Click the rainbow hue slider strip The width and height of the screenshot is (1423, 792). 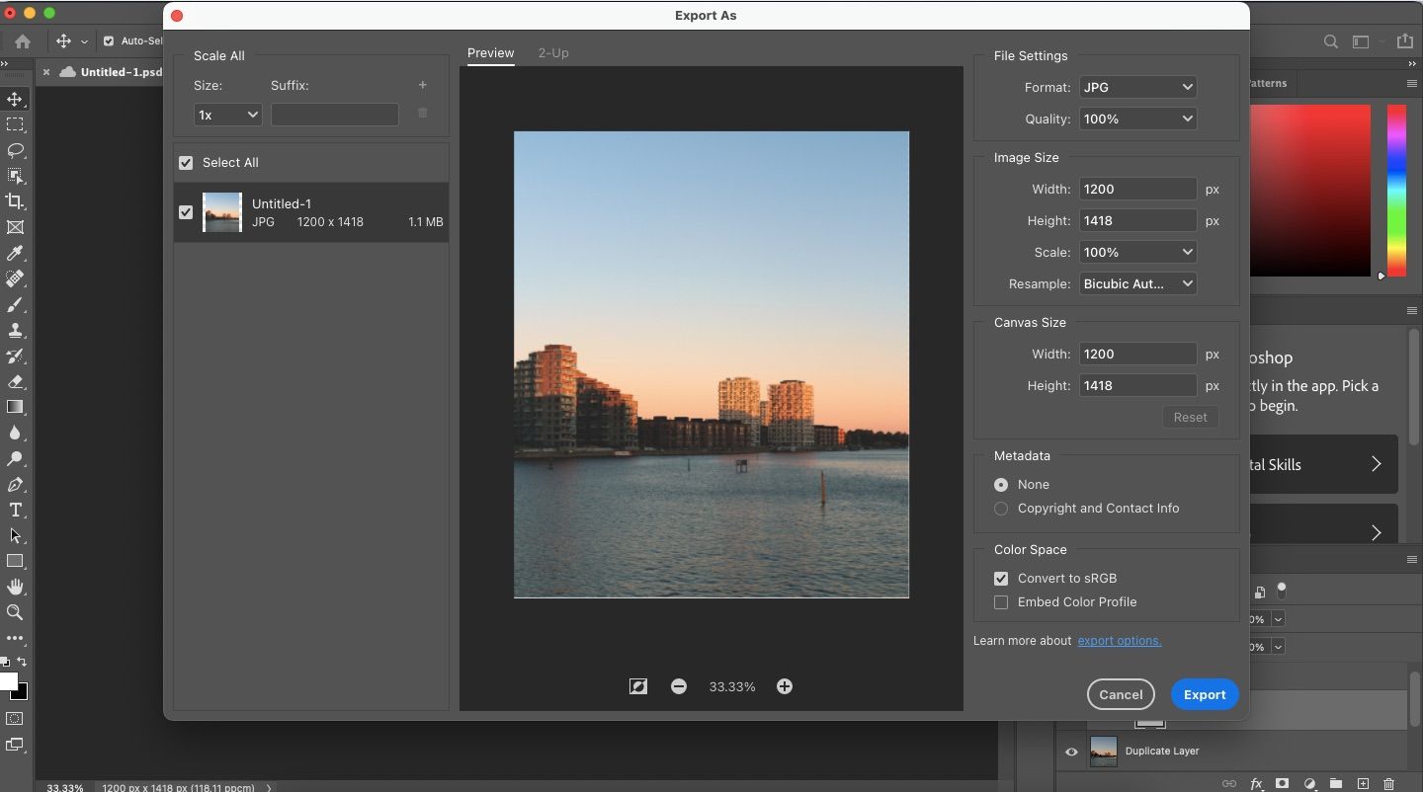coord(1396,190)
